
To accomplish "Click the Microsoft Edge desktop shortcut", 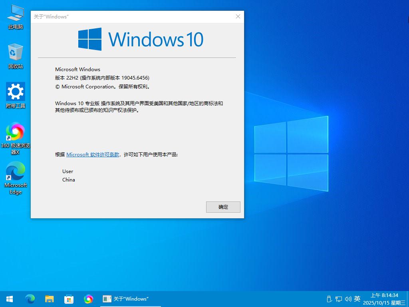I will (16, 172).
